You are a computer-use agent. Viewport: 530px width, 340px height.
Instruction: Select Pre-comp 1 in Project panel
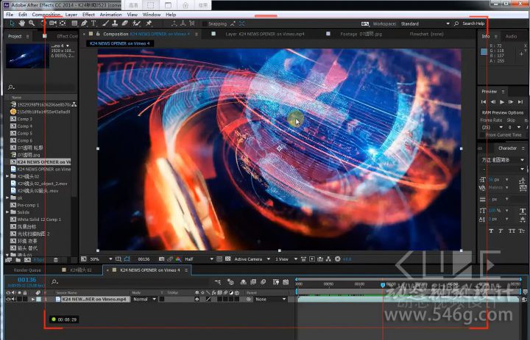28,205
